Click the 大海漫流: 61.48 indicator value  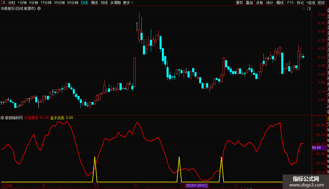[x=36, y=118]
